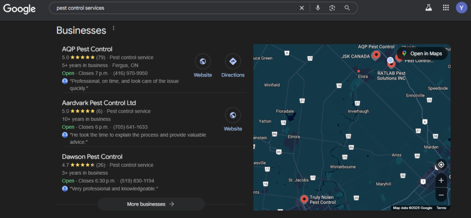Viewport: 471px width, 218px height.
Task: Open Search Labs flask icon
Action: click(x=429, y=8)
